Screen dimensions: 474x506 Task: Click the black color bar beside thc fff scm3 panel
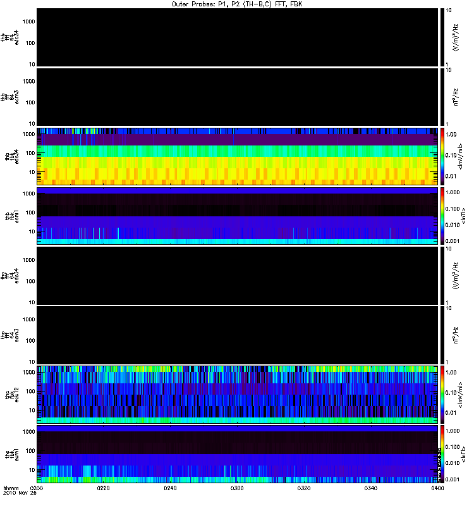coord(442,335)
